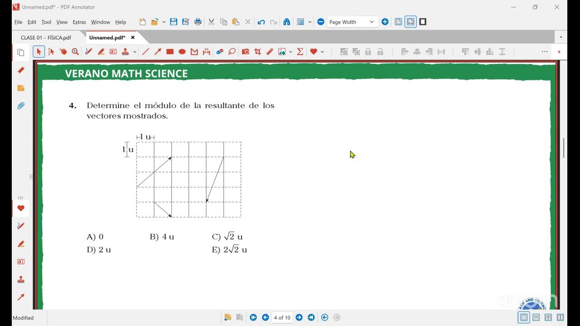
Task: Open the attachments paperclip panel
Action: point(20,105)
